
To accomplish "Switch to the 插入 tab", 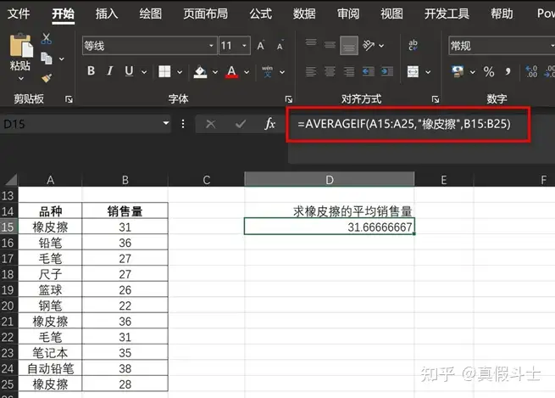I will pos(107,14).
